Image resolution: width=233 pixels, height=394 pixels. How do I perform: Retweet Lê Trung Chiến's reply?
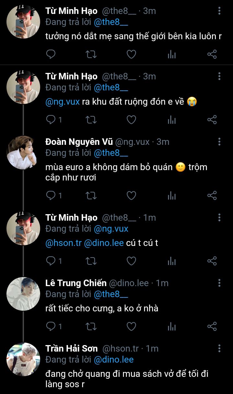click(91, 326)
